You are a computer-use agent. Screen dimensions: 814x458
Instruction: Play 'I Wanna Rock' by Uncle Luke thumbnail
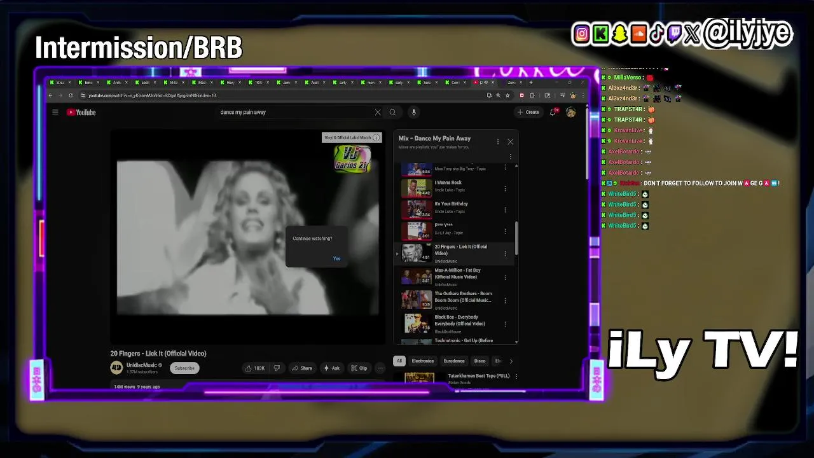417,188
